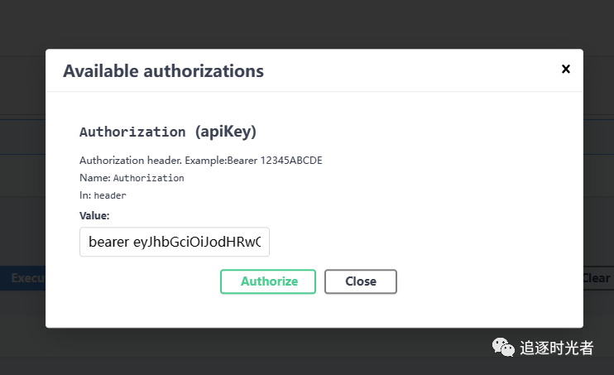Click the green Authorize button

coord(268,281)
